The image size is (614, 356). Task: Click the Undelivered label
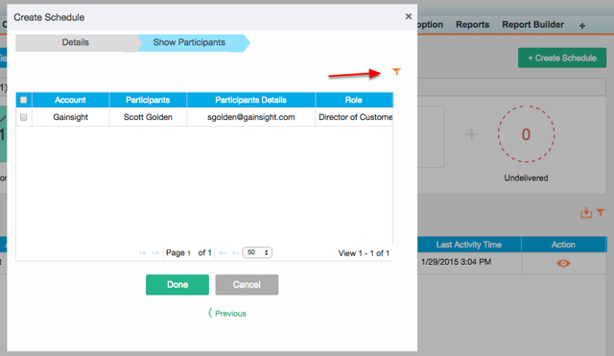coord(526,178)
